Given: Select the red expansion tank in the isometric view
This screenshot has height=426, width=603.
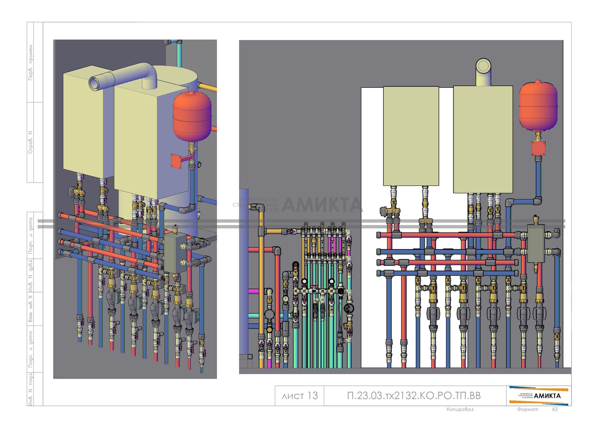Looking at the screenshot, I should coord(192,116).
